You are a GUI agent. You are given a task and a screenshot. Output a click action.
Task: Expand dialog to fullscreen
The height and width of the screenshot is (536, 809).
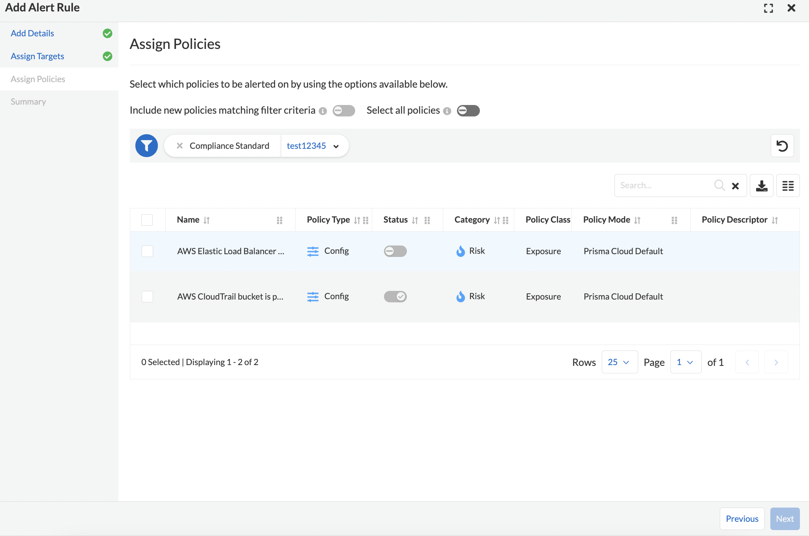769,8
